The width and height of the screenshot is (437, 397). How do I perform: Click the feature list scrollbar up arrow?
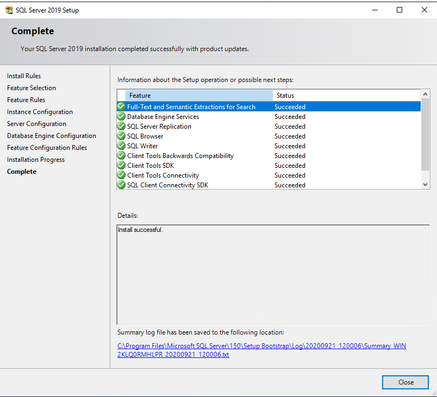[425, 94]
